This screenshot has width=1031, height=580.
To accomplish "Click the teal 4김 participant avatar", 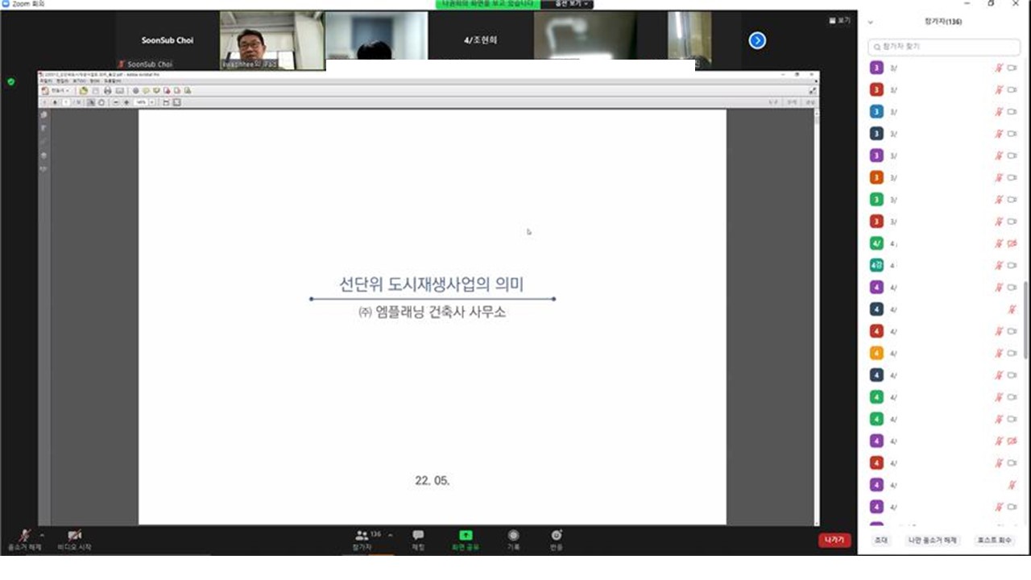I will (877, 265).
